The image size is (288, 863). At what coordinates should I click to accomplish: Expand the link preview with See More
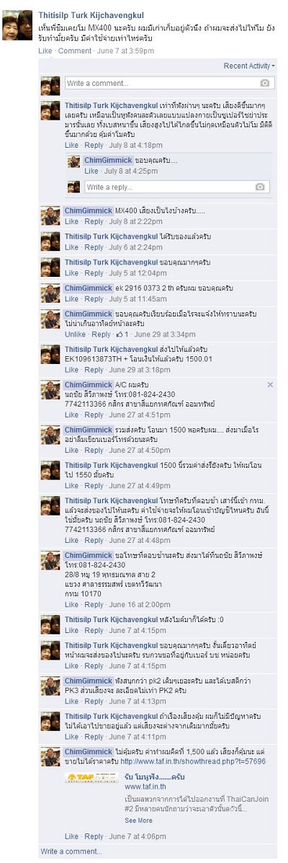click(x=138, y=820)
